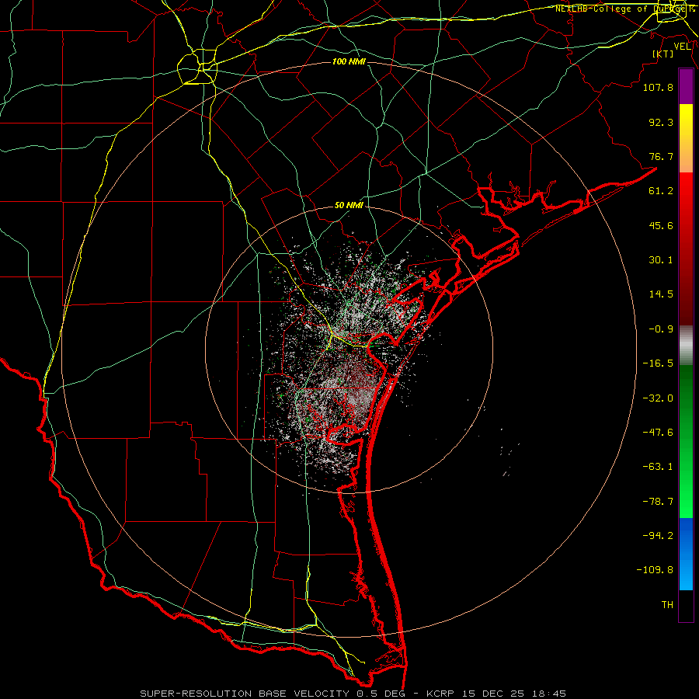Click the purple band of the color scale
Viewport: 699px width, 699px height.
click(686, 86)
